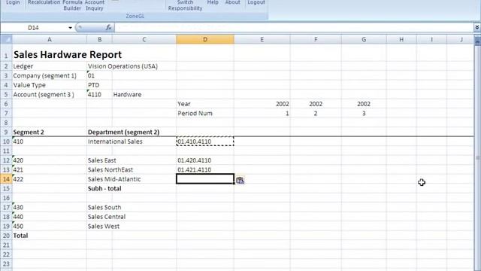
Task: Run Recalculation from the ZoneGL ribbon
Action: click(44, 2)
